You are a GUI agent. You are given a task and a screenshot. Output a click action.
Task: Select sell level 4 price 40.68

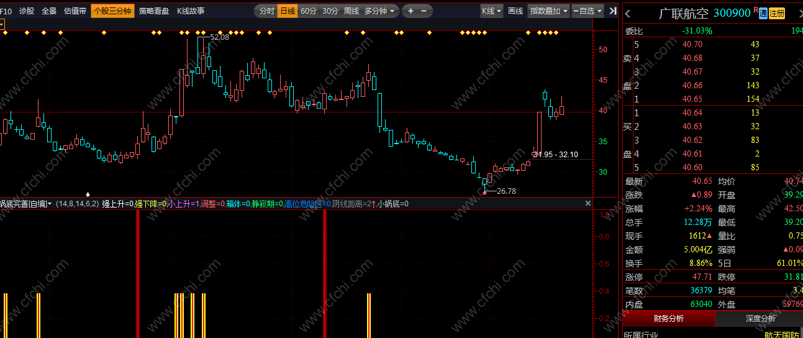(692, 58)
